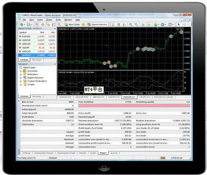
Task: Click the Bid column header
Action: [x=42, y=32]
